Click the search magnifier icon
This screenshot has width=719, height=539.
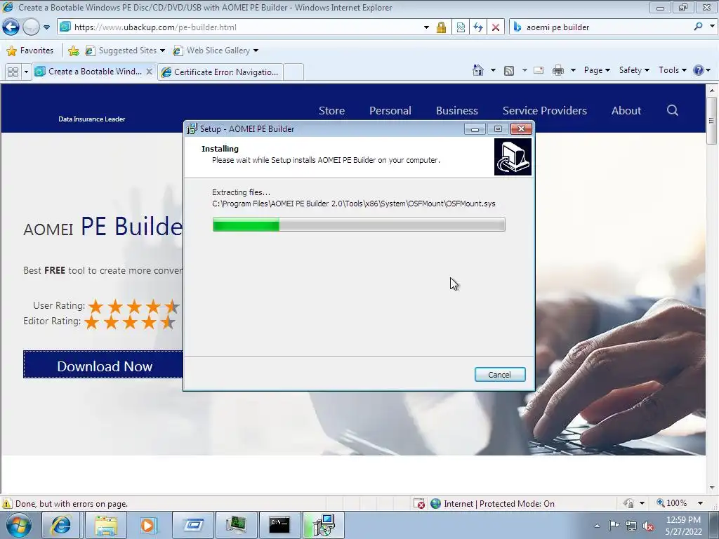click(x=698, y=27)
